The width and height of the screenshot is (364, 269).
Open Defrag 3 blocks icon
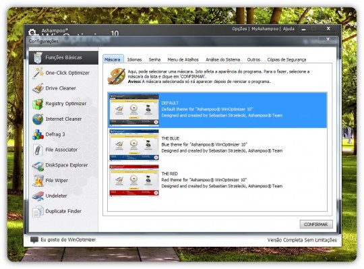[38, 134]
